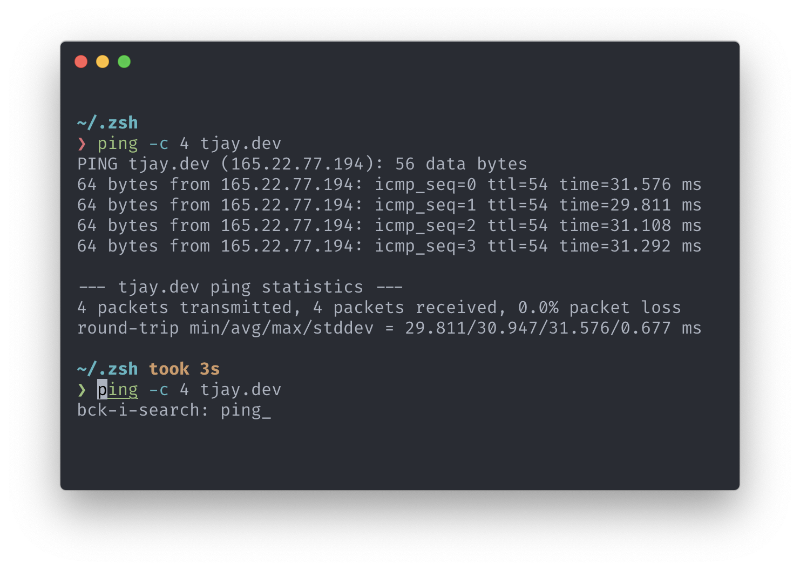Click the highlighted cursor block on letter p
Viewport: 800px width, 570px height.
coord(102,390)
